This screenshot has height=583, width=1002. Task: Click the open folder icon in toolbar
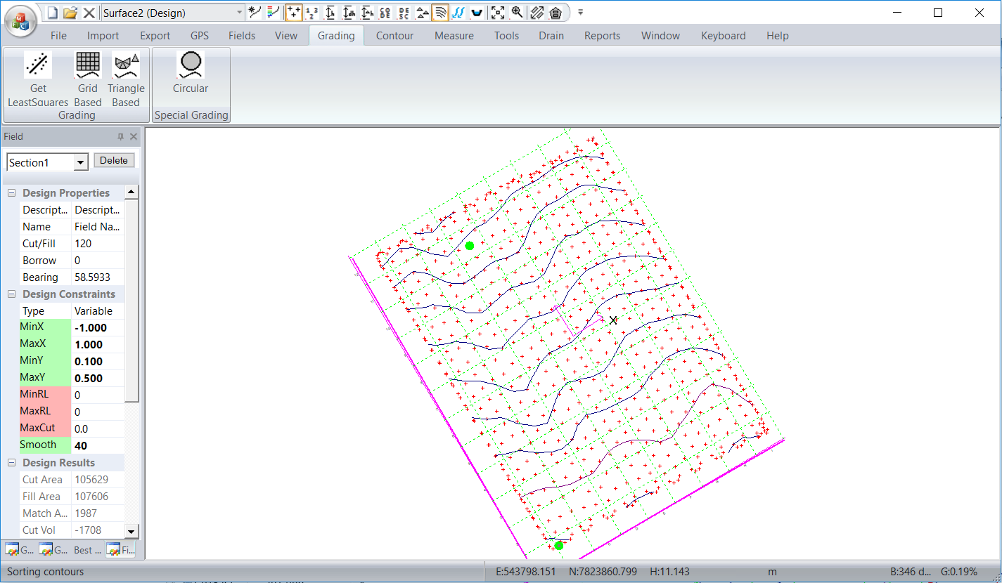click(x=70, y=13)
